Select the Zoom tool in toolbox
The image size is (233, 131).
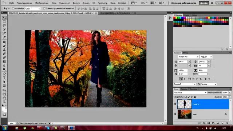tap(4, 102)
